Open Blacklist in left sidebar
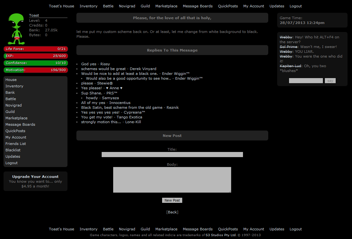 [13, 150]
